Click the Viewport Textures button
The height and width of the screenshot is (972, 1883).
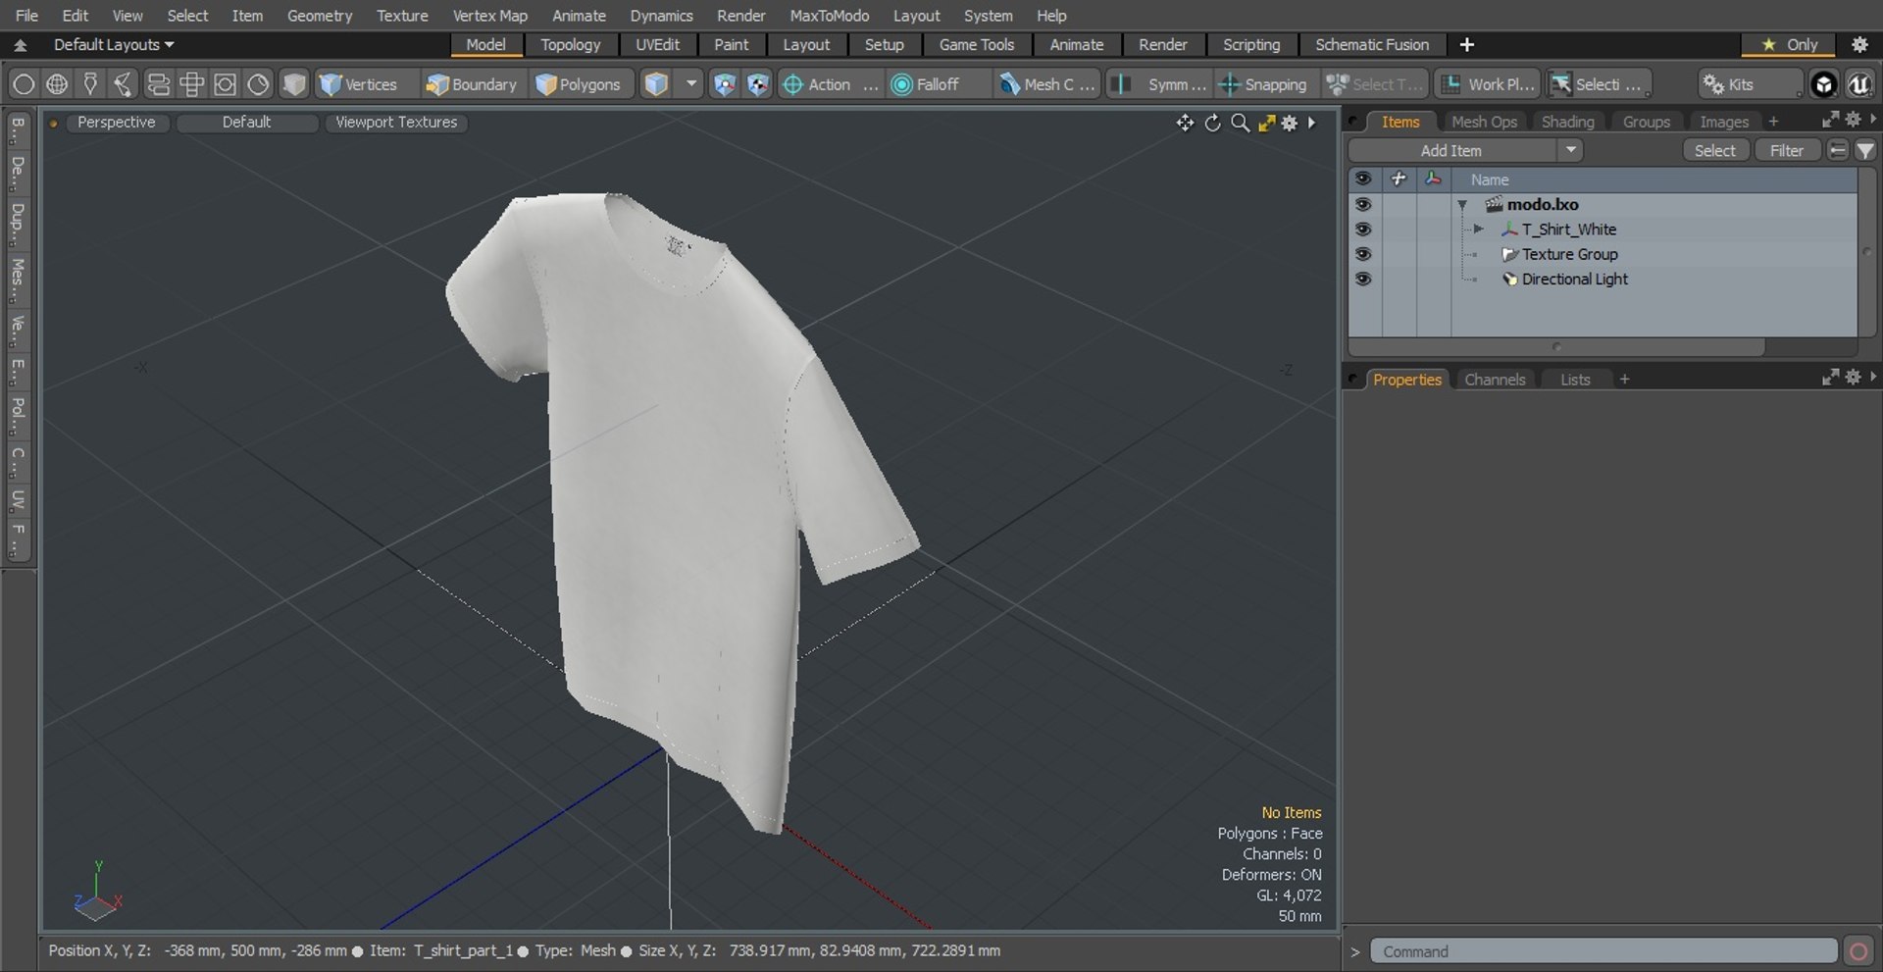[396, 122]
